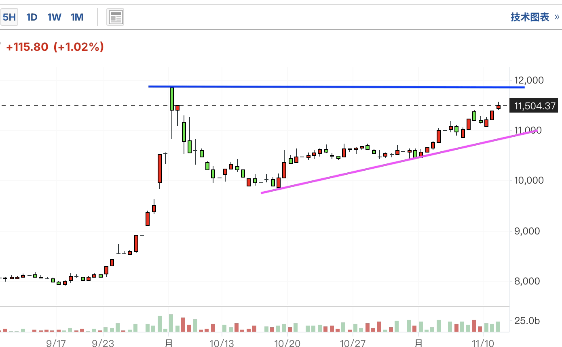
Task: Click the 12,000 price axis label
Action: pos(529,80)
